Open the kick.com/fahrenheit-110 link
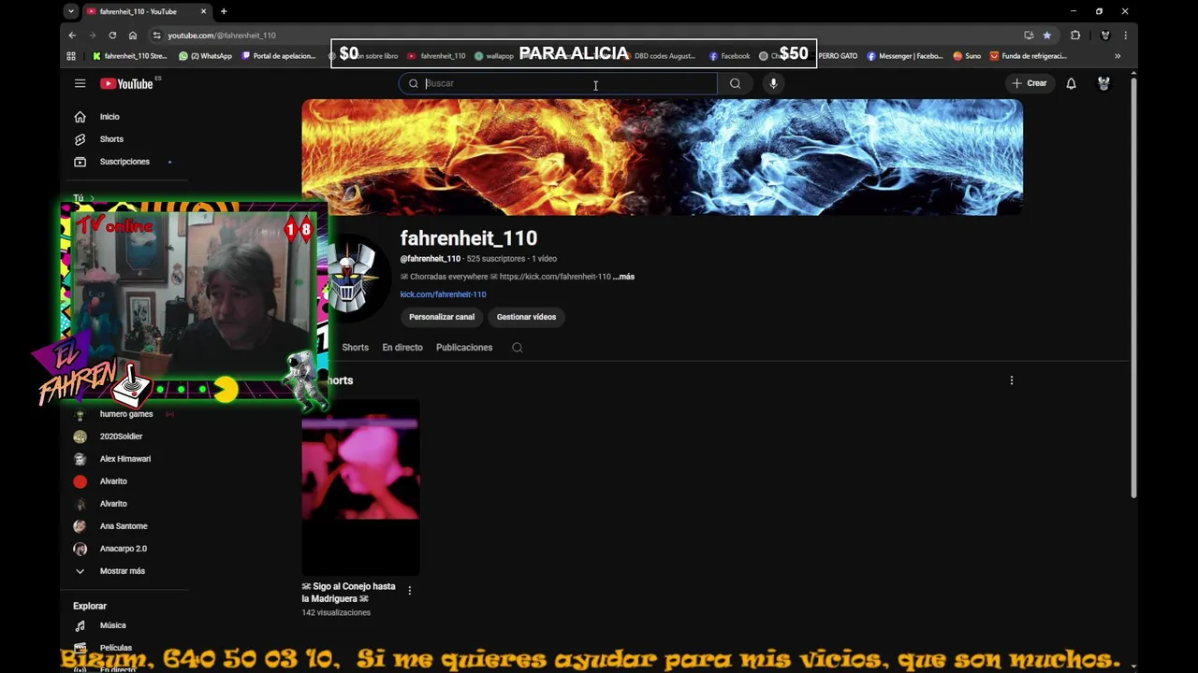The image size is (1198, 673). (x=443, y=294)
